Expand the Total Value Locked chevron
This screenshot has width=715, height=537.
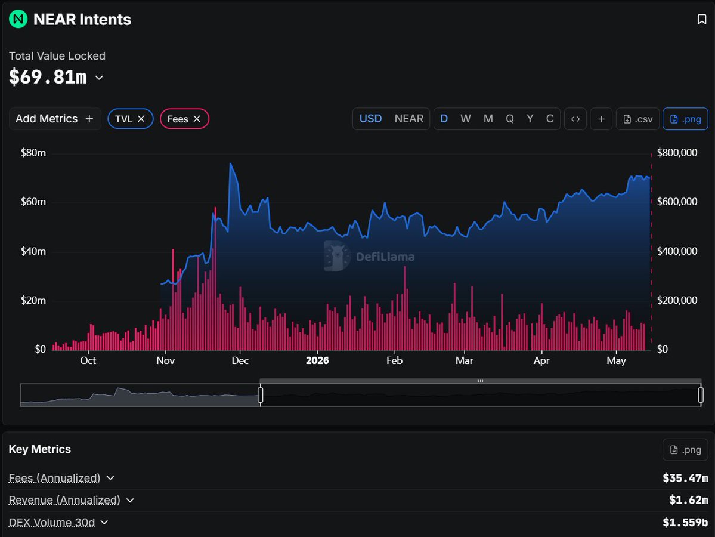[x=99, y=78]
